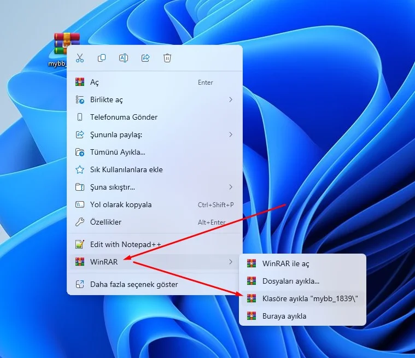Select Telefonuma Gönder
Screen dimensions: 415x358
pyautogui.click(x=155, y=117)
